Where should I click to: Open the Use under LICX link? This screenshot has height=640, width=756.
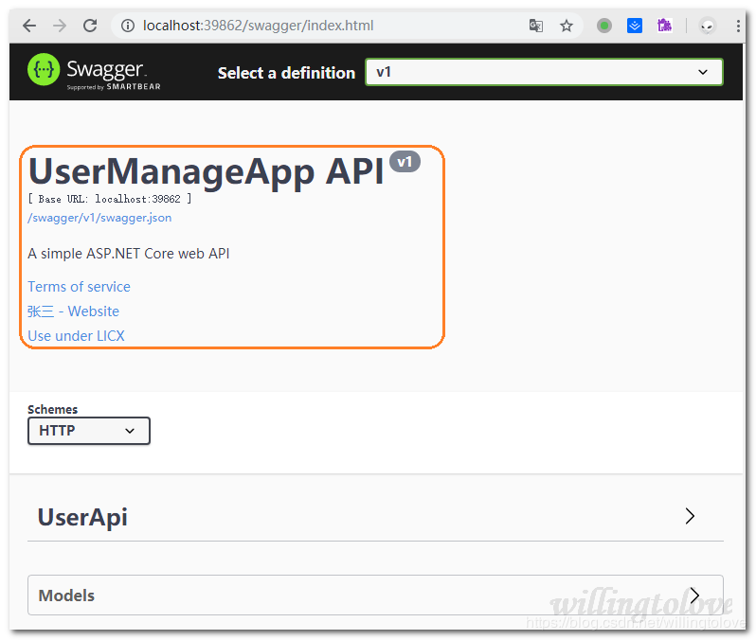coord(76,336)
